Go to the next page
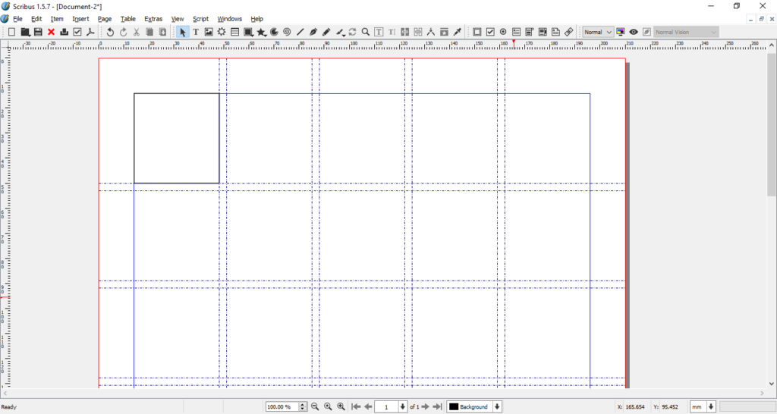Screen dimensions: 777x414 pos(425,406)
